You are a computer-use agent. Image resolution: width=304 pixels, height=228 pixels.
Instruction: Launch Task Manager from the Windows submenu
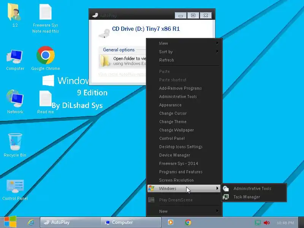point(253,197)
